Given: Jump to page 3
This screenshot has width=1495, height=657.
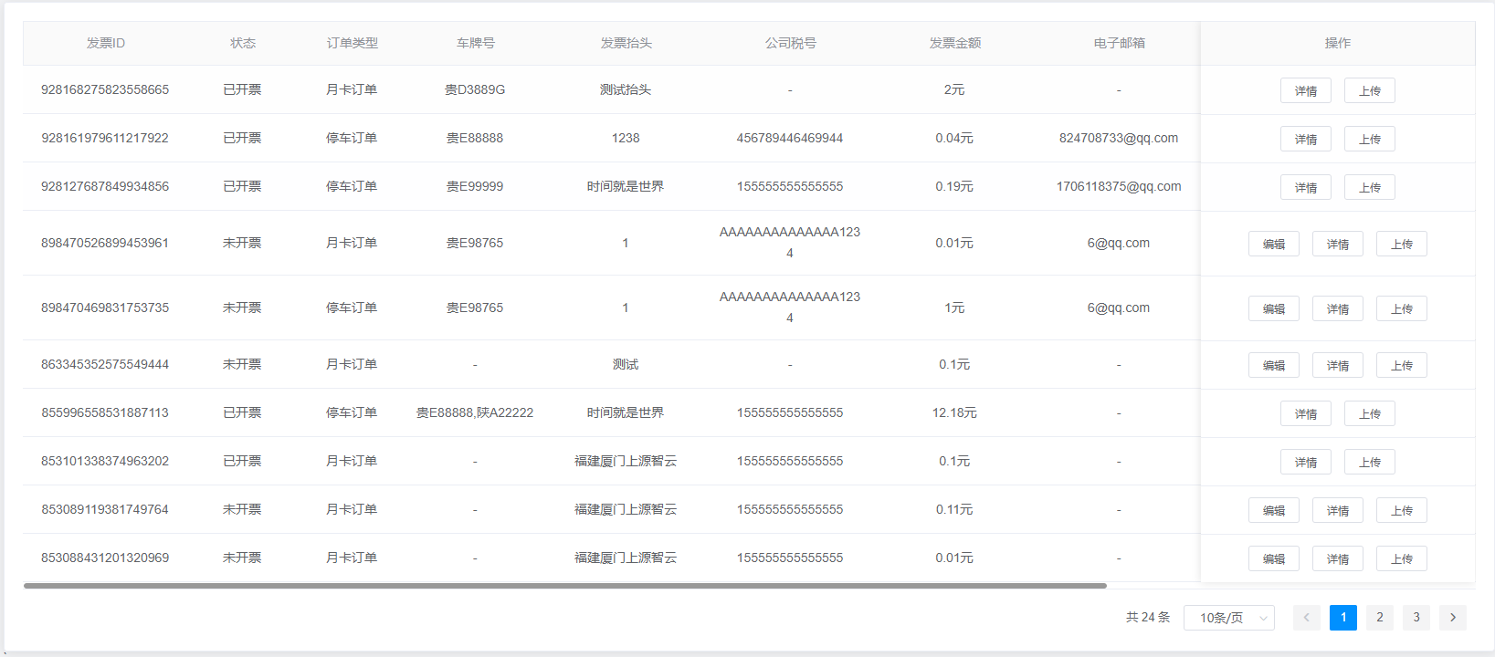Looking at the screenshot, I should (x=1416, y=618).
